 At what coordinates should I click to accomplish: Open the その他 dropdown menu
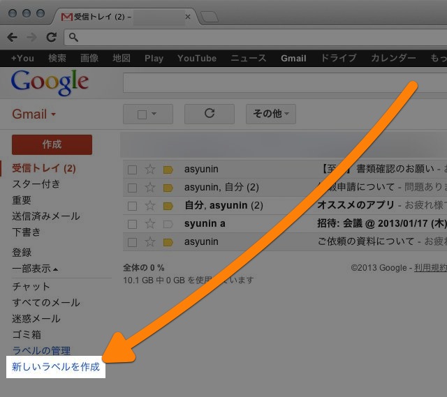coord(271,114)
